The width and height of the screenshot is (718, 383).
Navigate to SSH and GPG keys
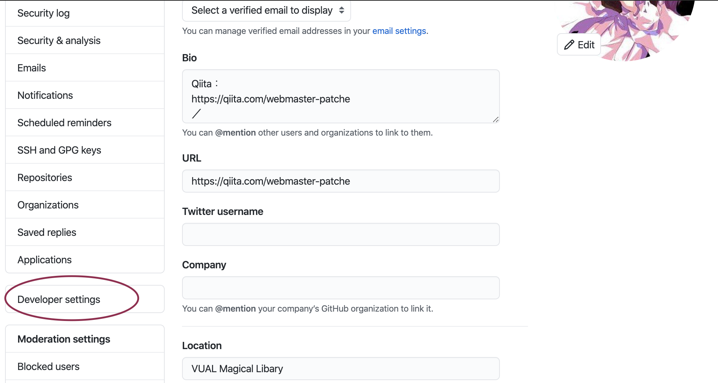coord(59,150)
